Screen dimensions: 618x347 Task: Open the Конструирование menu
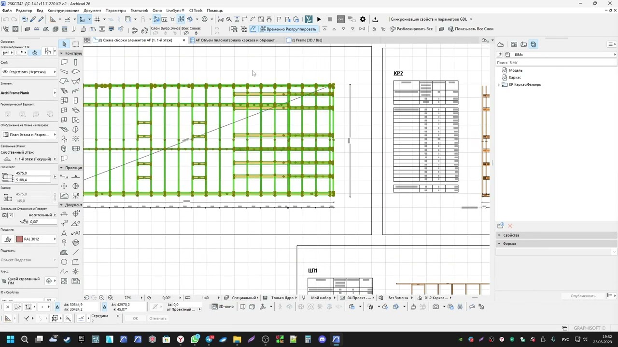(63, 11)
